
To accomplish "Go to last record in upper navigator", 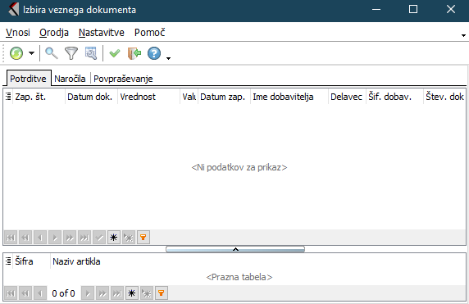I will pyautogui.click(x=84, y=238).
